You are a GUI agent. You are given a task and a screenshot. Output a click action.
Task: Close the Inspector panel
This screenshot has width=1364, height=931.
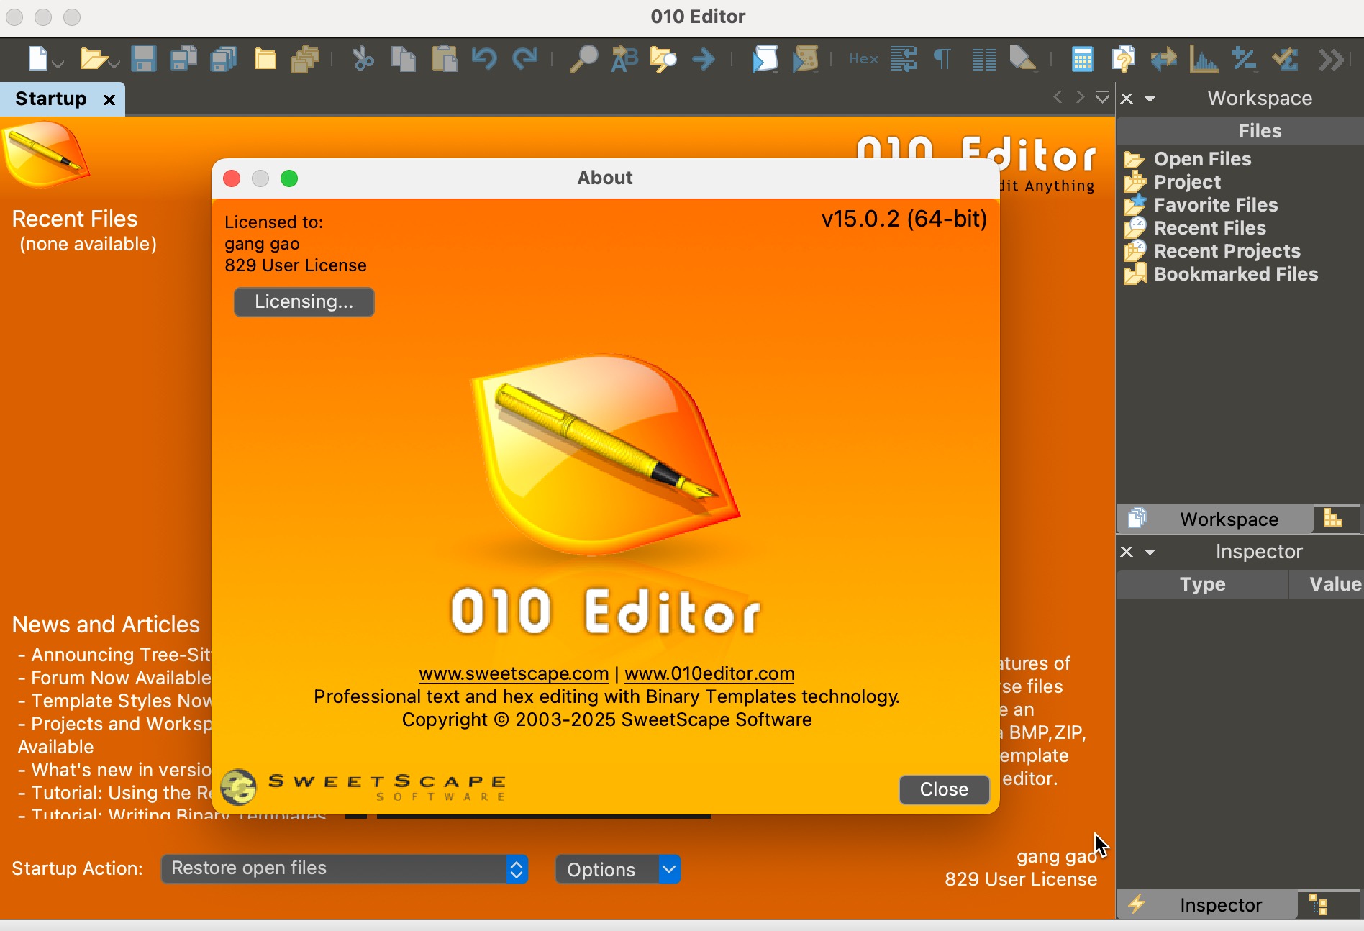click(1127, 552)
